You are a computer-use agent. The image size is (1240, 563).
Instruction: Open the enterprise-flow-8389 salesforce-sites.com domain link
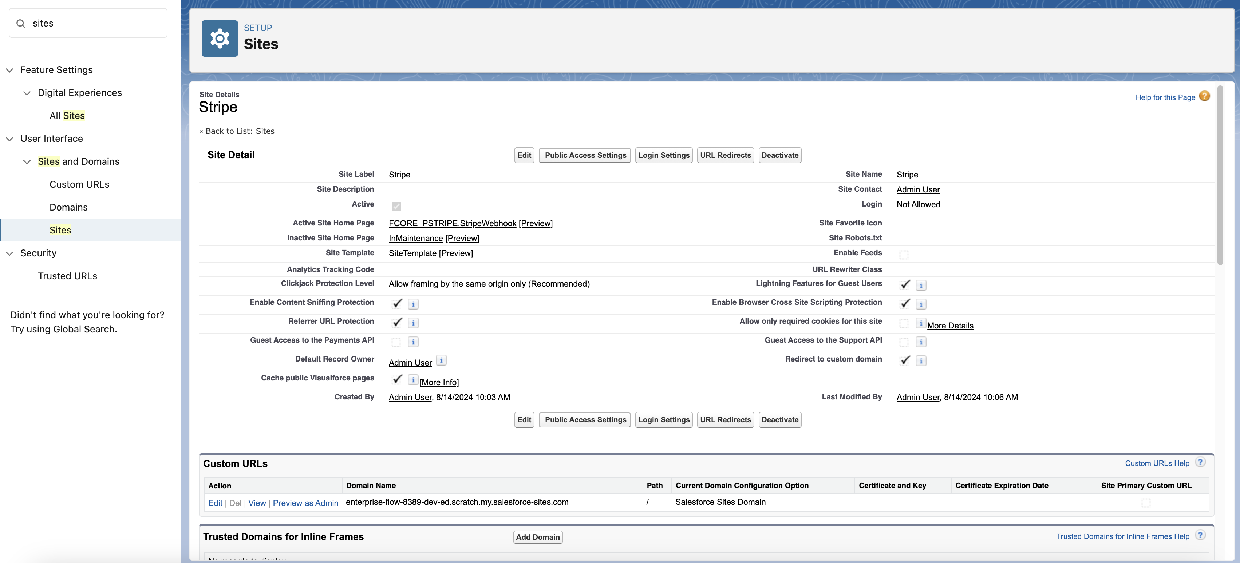(457, 502)
